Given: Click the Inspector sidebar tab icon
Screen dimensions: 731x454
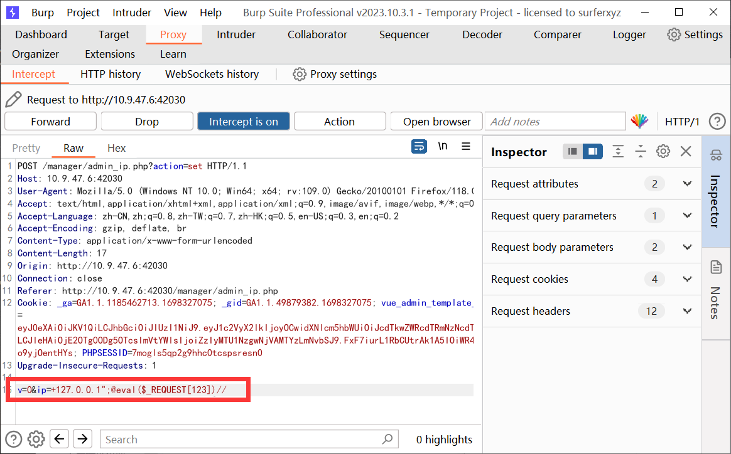Looking at the screenshot, I should pyautogui.click(x=716, y=156).
